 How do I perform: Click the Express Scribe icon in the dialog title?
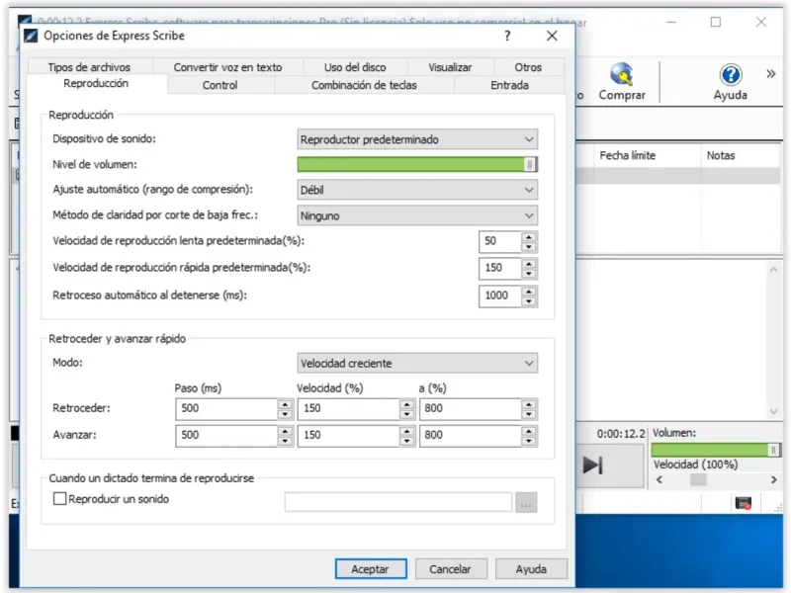31,36
